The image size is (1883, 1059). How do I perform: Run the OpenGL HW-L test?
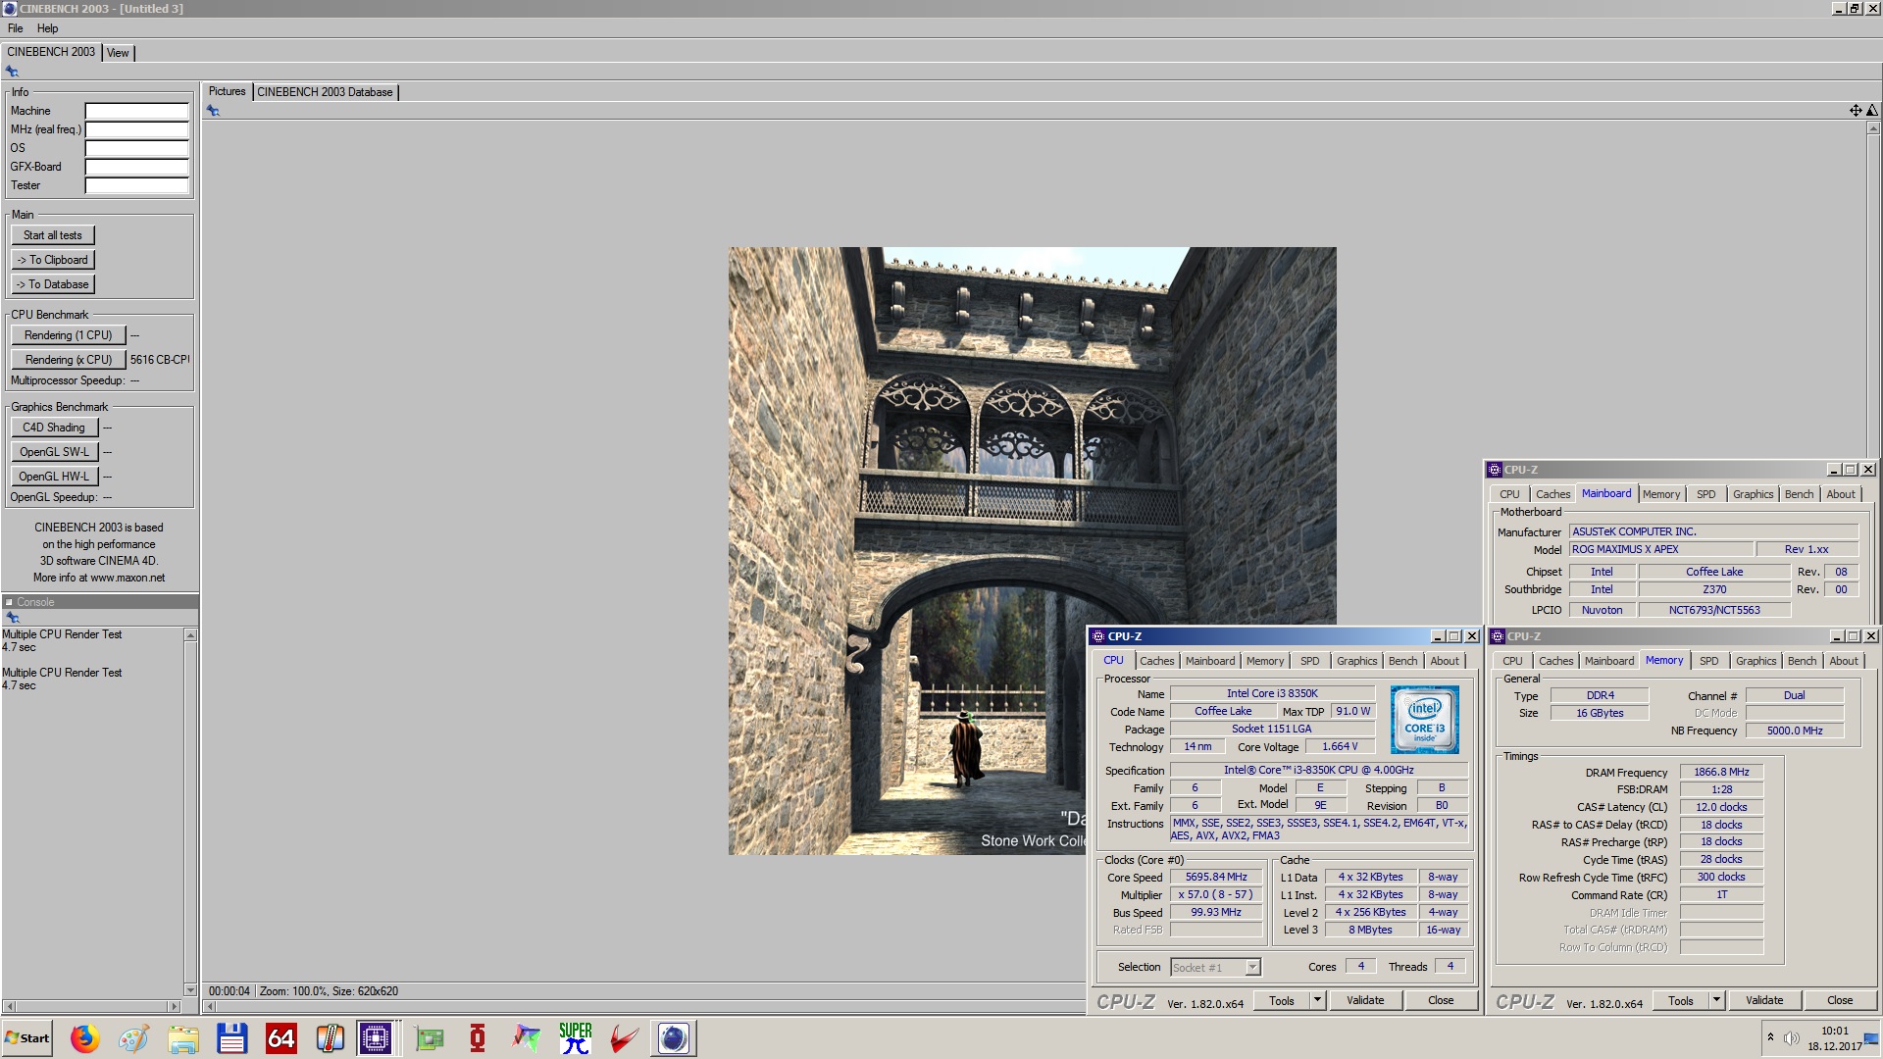(54, 477)
